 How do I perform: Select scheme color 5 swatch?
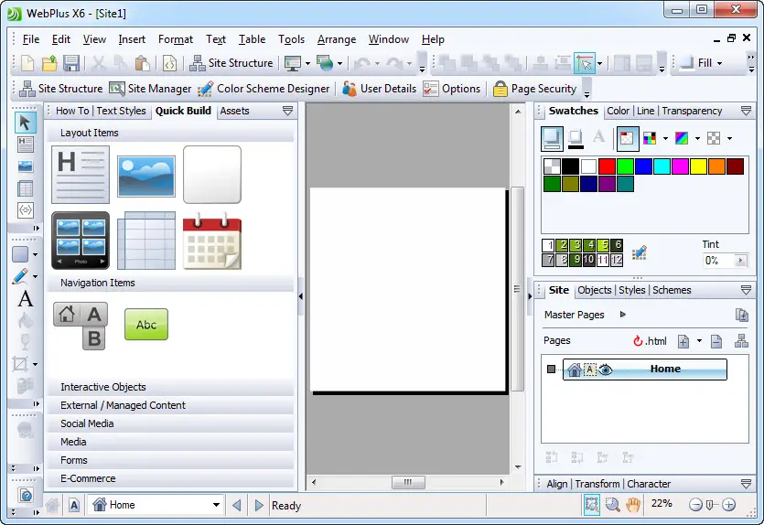click(603, 244)
